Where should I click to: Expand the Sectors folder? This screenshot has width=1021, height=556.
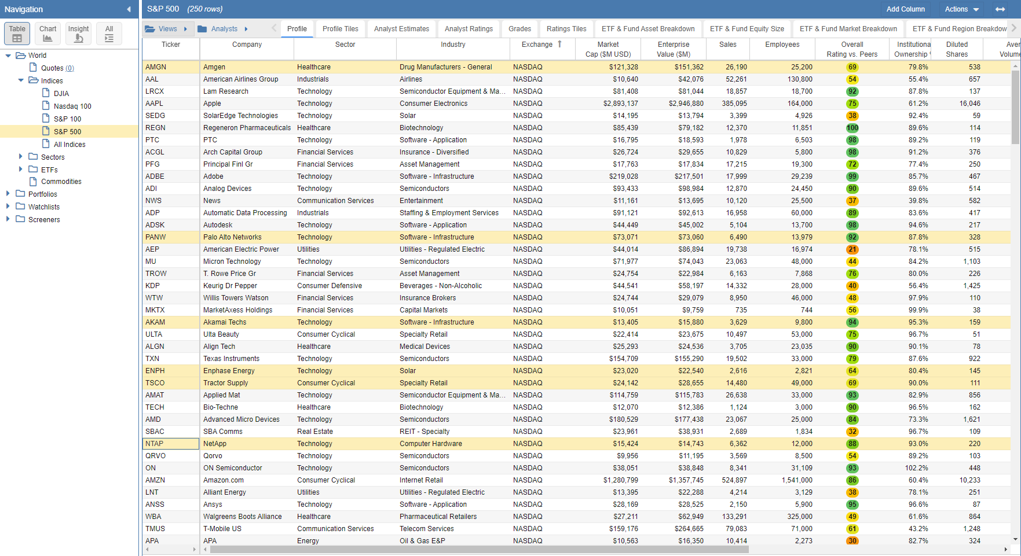pos(21,156)
